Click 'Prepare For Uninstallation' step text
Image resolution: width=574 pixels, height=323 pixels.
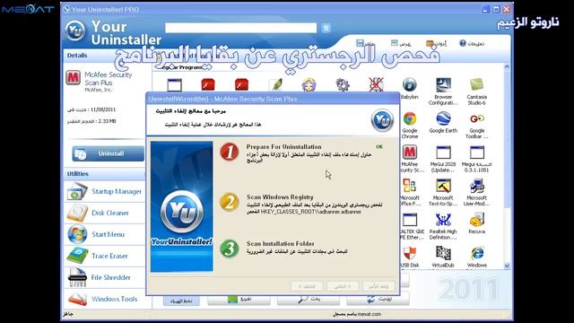tap(283, 146)
